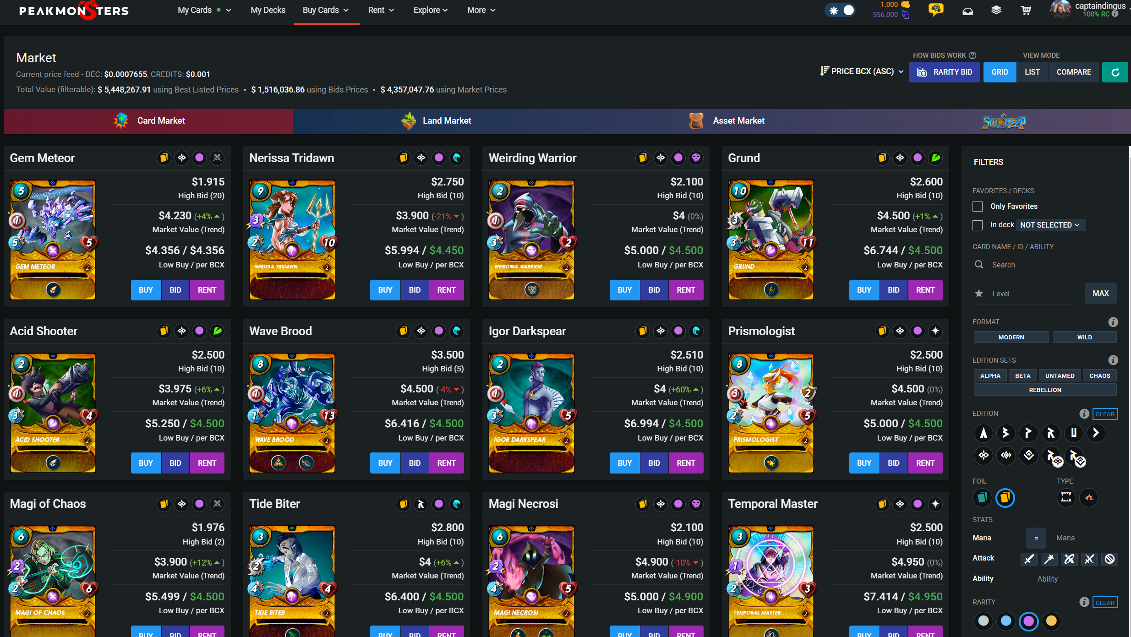Toggle the Alpha edition set

(990, 376)
